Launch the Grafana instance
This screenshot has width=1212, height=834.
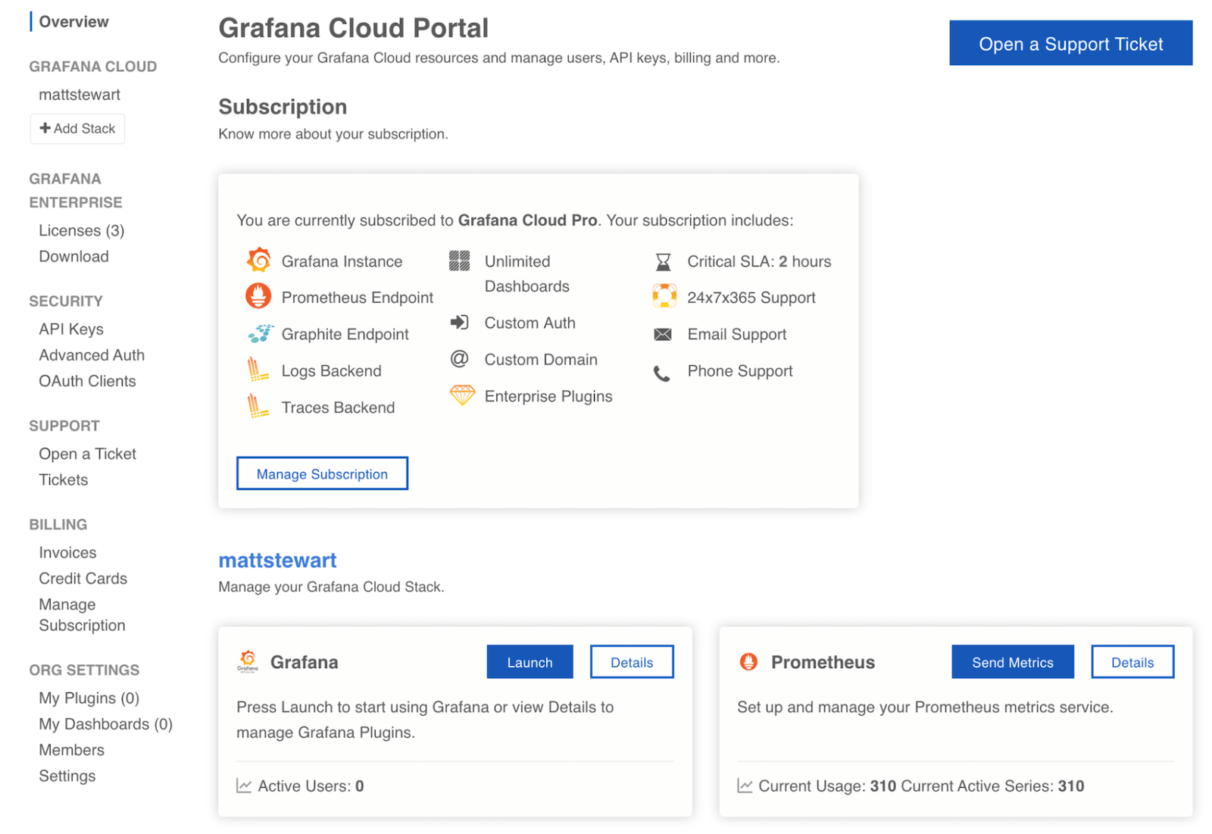(529, 661)
